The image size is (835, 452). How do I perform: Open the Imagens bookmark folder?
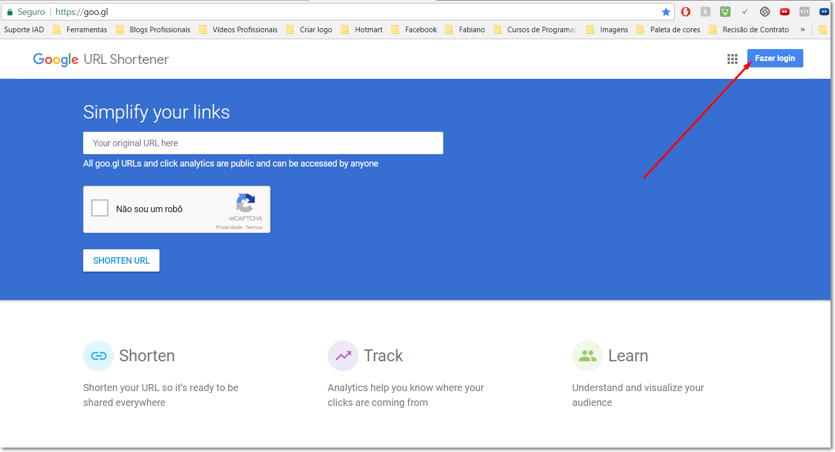click(x=608, y=30)
